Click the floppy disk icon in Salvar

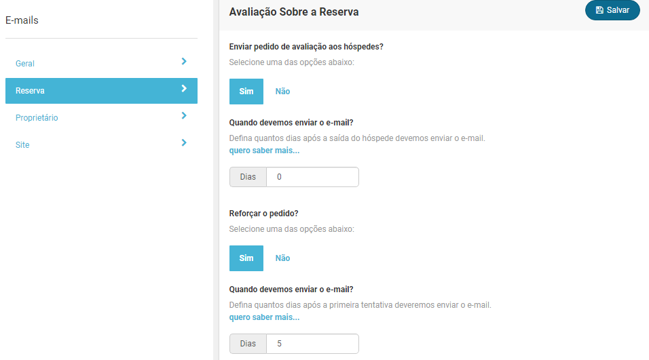pyautogui.click(x=599, y=10)
